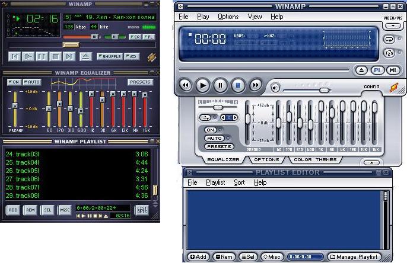
Task: Click the volume slider in modern Winamp
Action: tap(324, 90)
